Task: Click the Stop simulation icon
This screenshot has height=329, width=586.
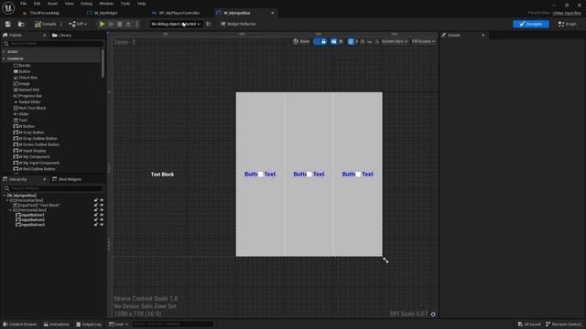Action: pos(120,24)
